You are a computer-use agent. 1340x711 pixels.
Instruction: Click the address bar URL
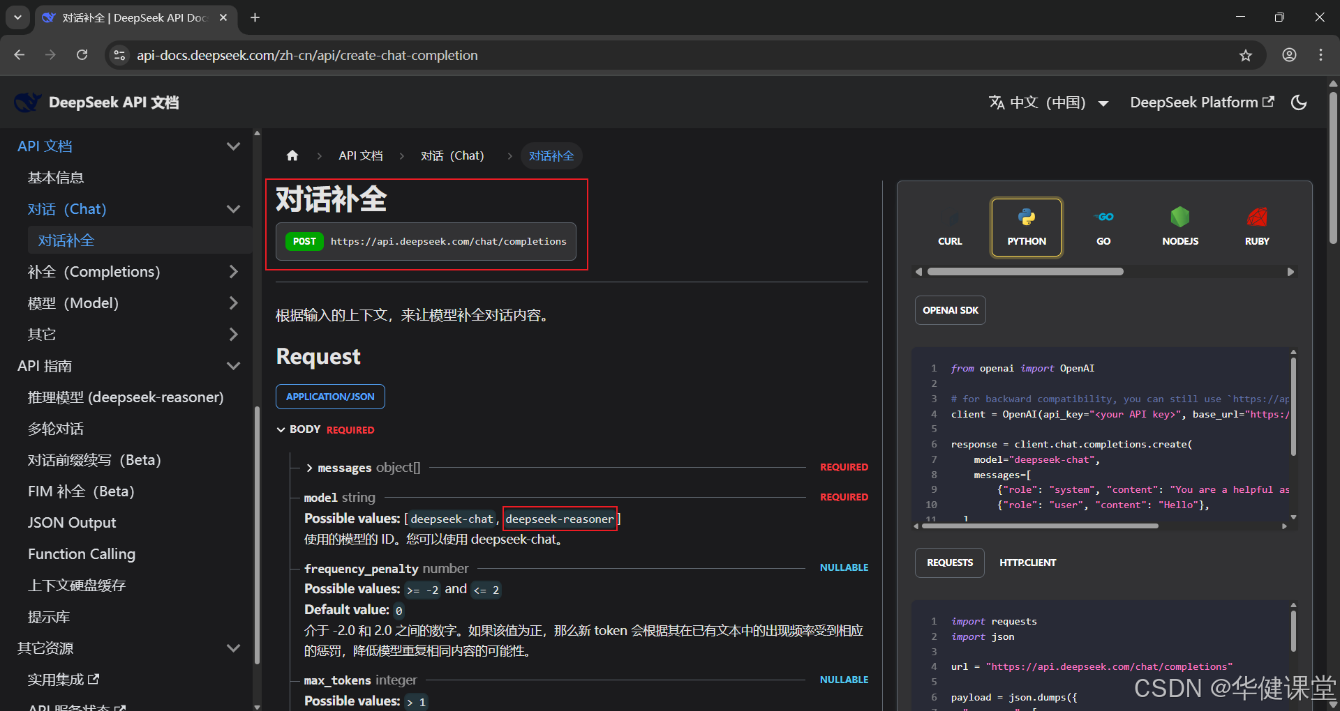[307, 55]
